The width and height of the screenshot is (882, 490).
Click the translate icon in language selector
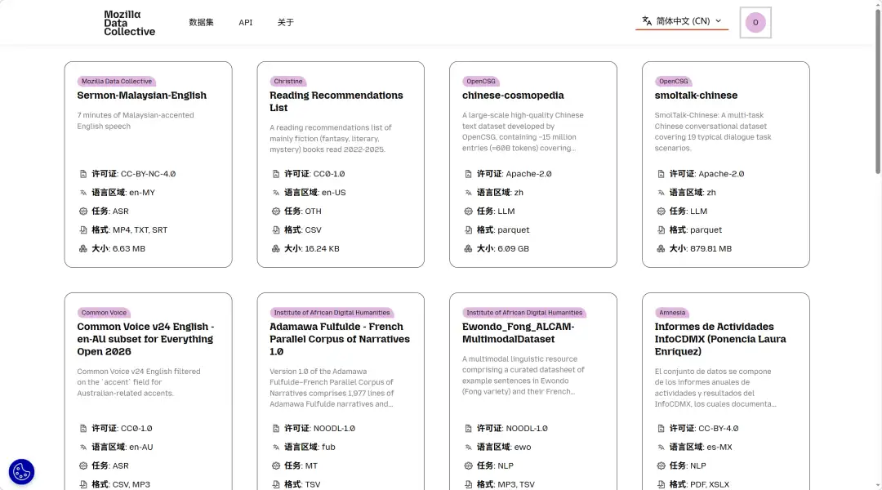(647, 20)
